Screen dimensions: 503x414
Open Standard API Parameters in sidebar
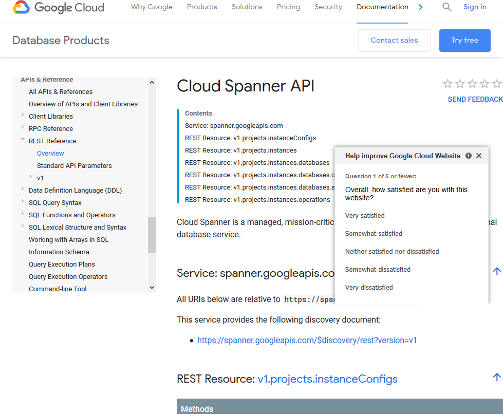(x=74, y=166)
